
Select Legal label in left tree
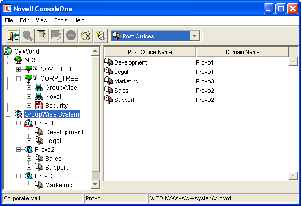click(x=54, y=141)
